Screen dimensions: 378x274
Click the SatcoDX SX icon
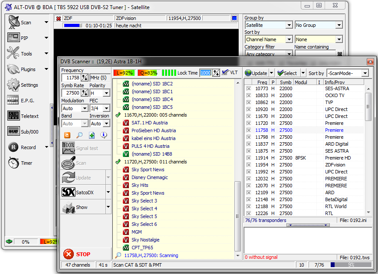(69, 192)
